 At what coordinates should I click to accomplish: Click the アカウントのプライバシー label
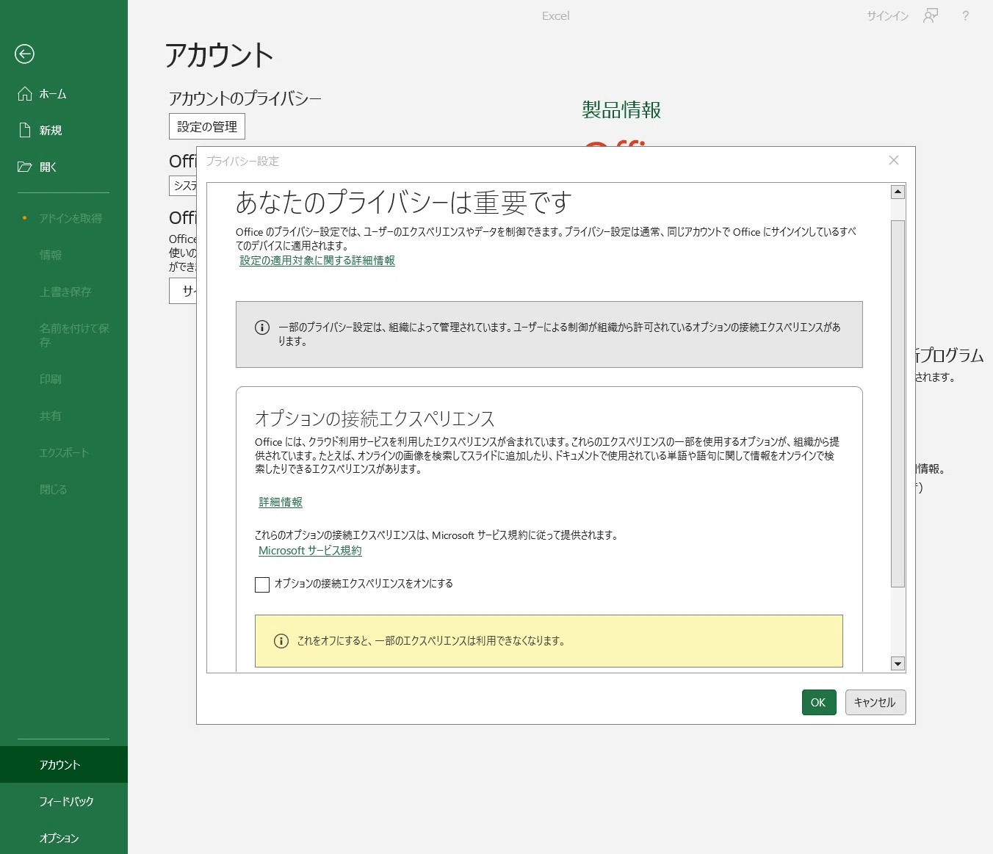245,98
